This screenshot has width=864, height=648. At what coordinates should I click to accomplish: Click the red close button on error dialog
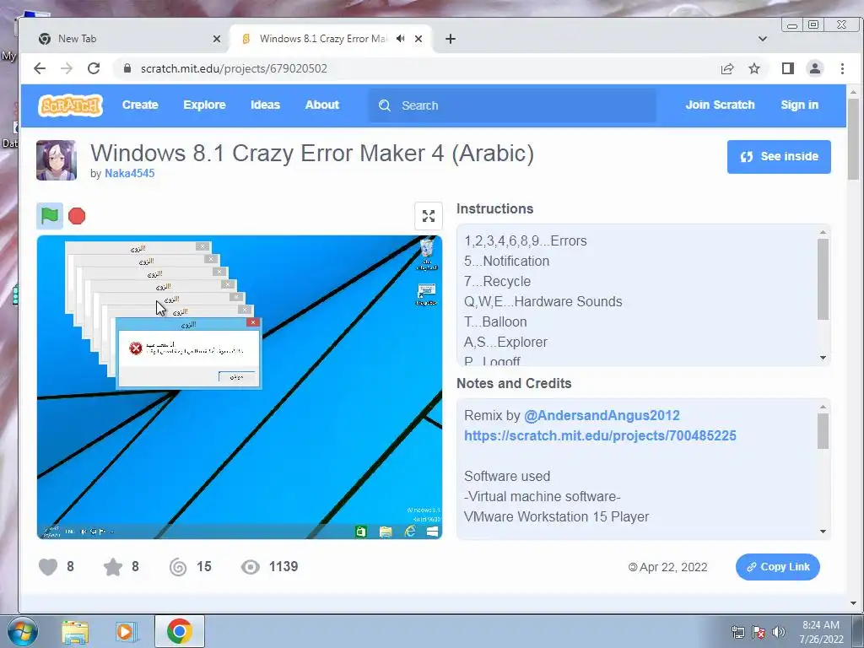click(x=253, y=322)
